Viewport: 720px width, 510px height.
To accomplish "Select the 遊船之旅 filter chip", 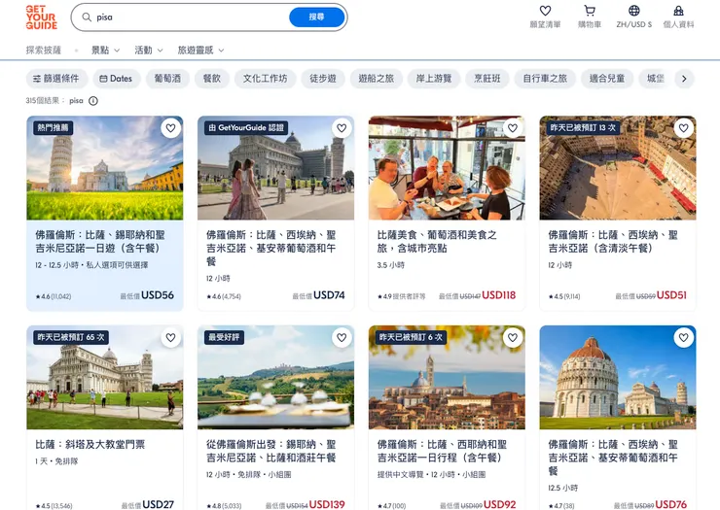I will point(377,79).
